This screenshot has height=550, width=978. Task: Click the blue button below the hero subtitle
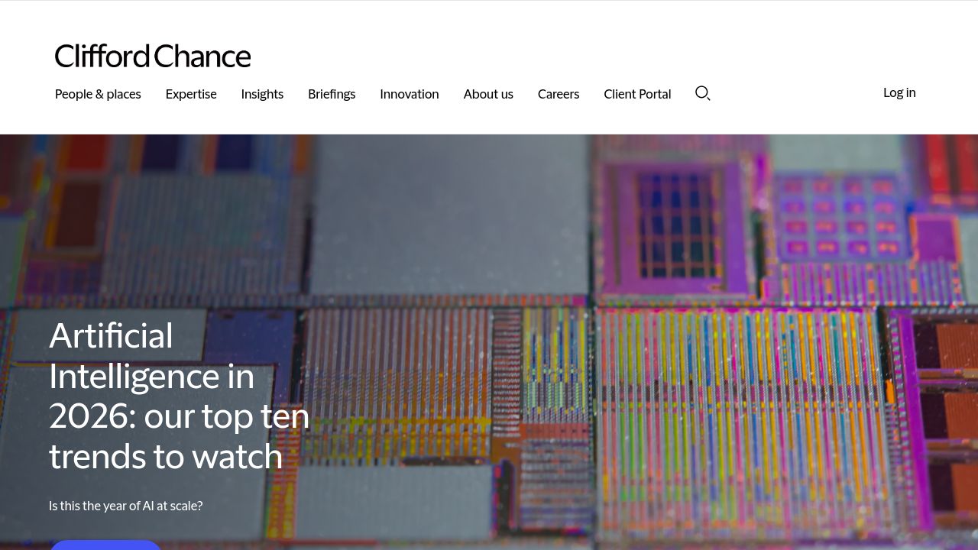tap(105, 545)
